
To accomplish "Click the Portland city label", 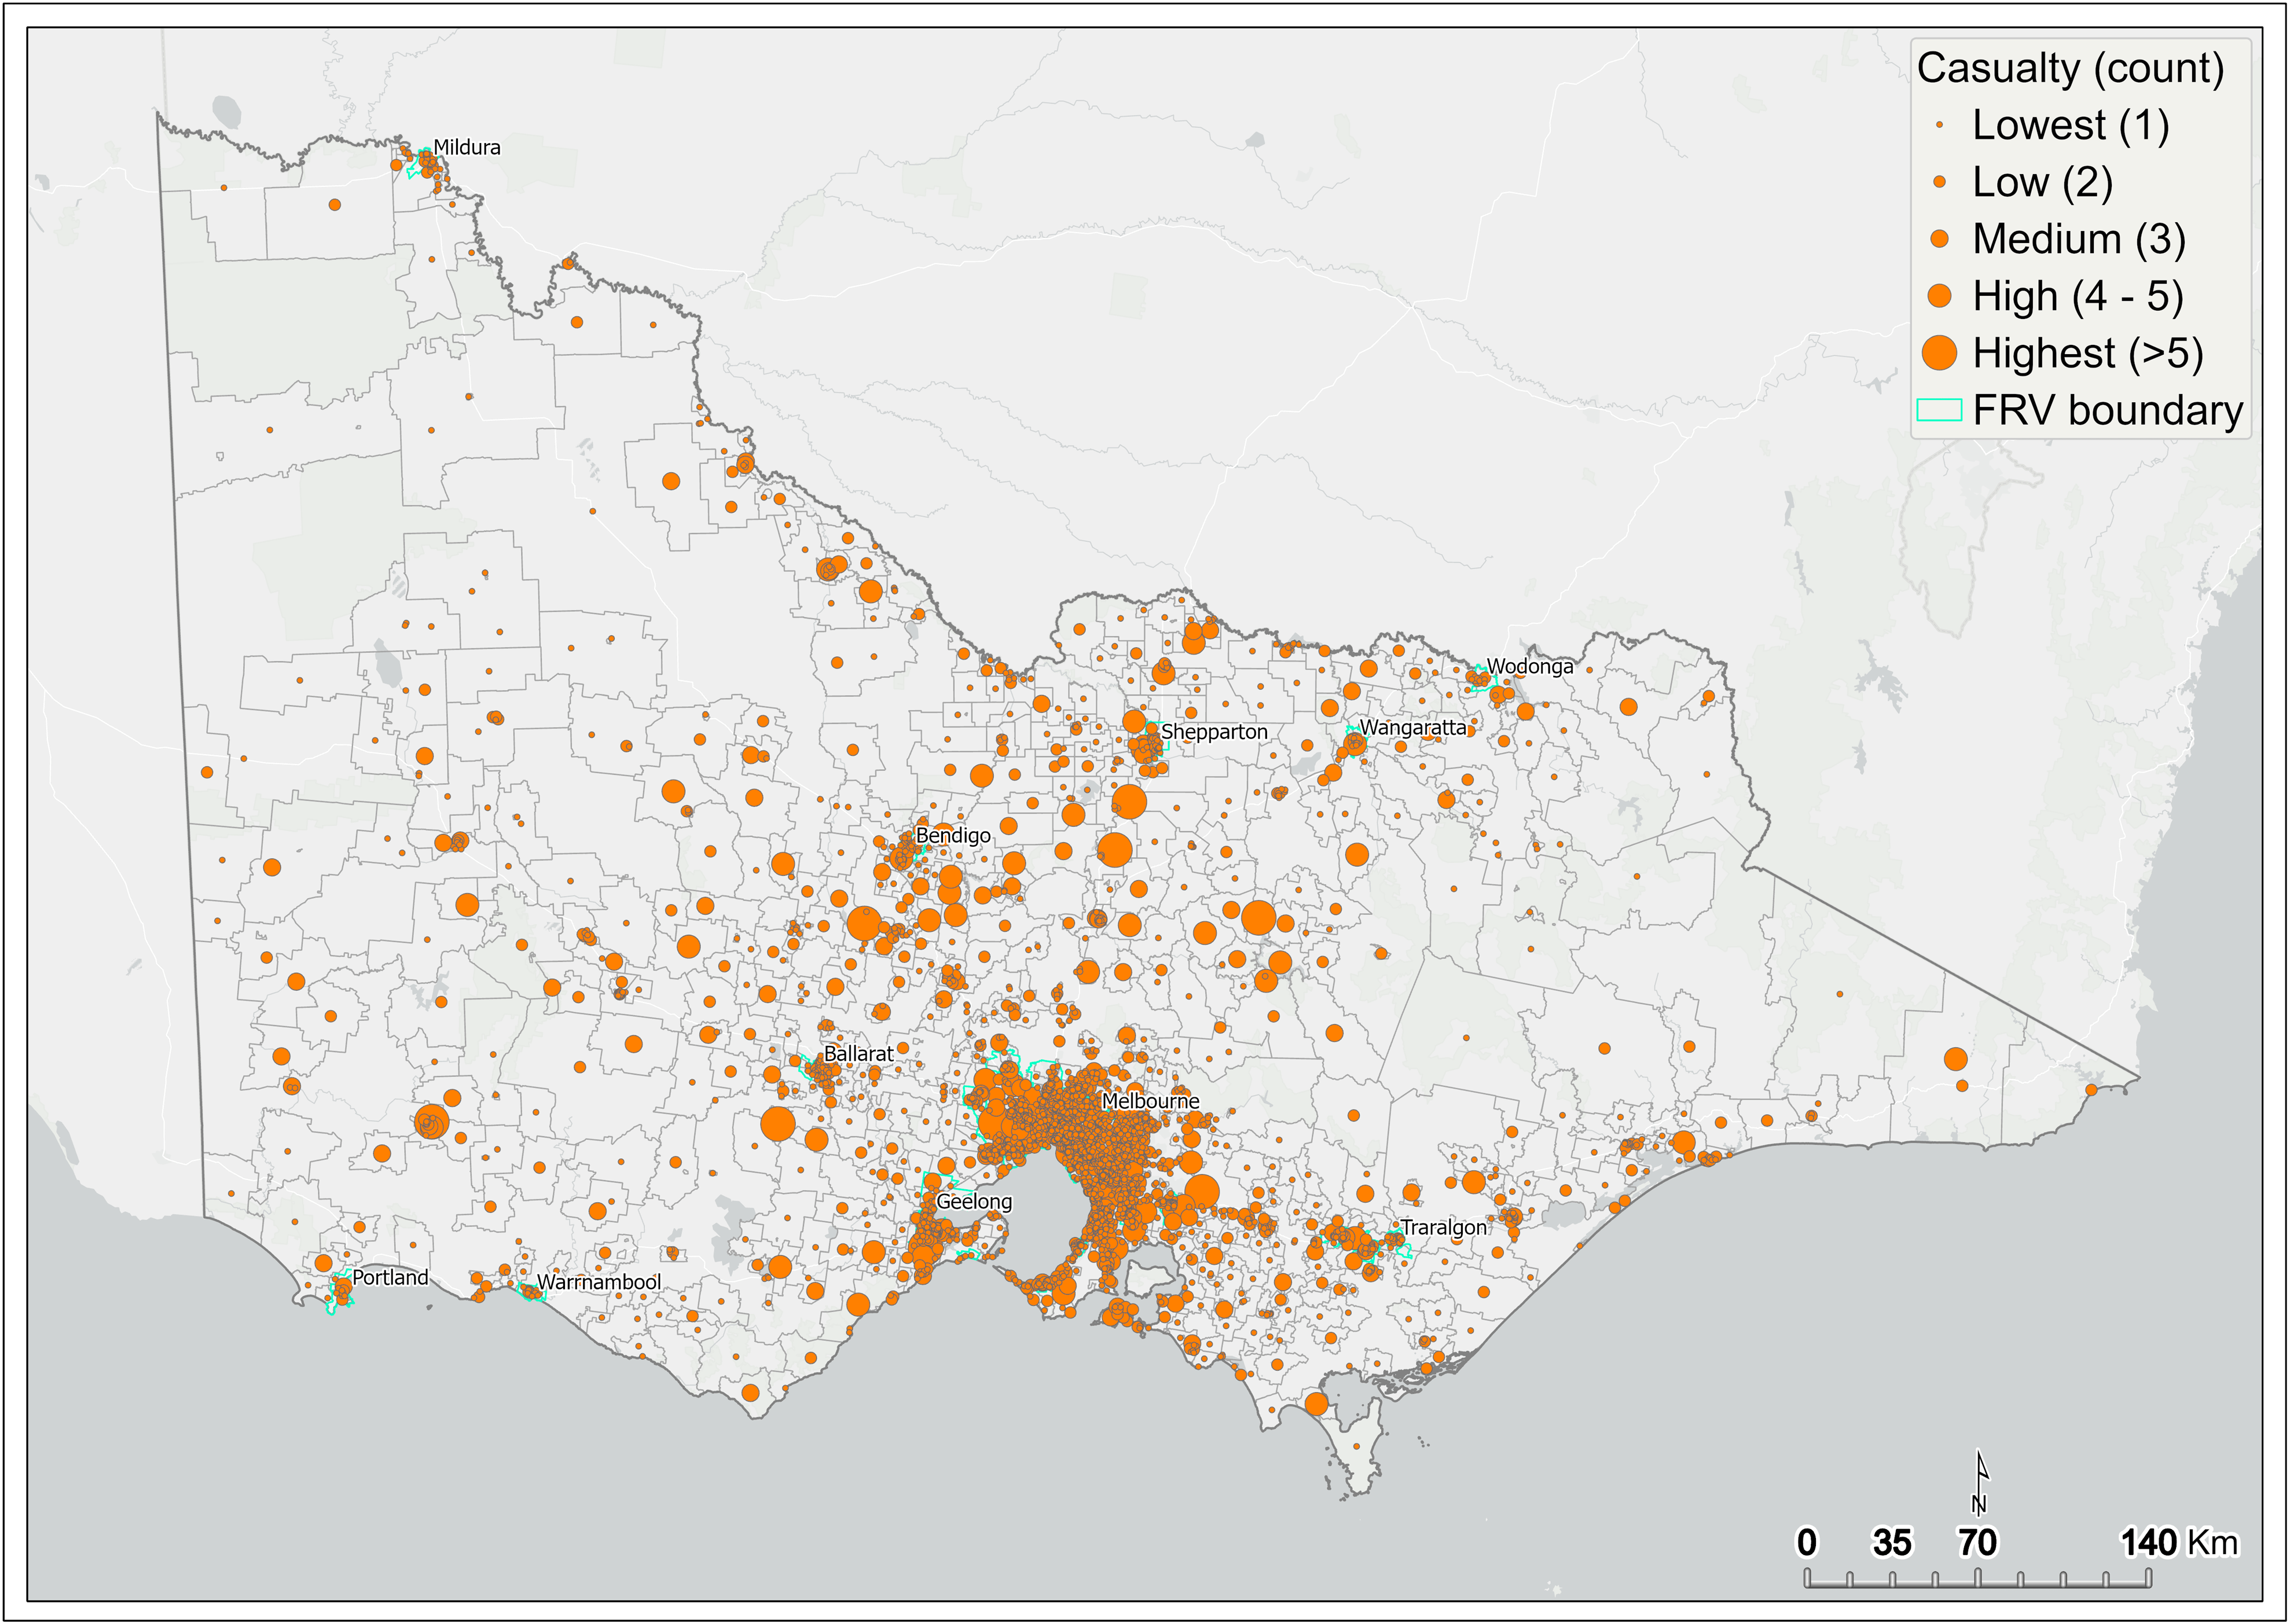I will coord(390,1277).
